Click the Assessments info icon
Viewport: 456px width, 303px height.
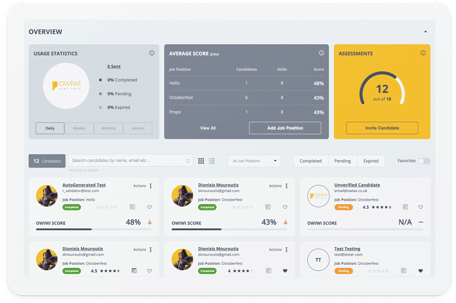tap(423, 53)
